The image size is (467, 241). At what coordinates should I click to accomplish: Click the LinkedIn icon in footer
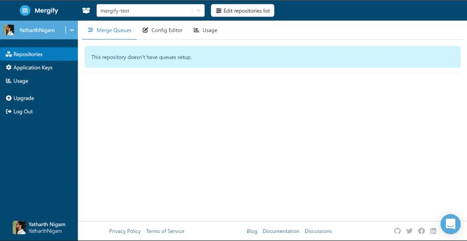[433, 231]
